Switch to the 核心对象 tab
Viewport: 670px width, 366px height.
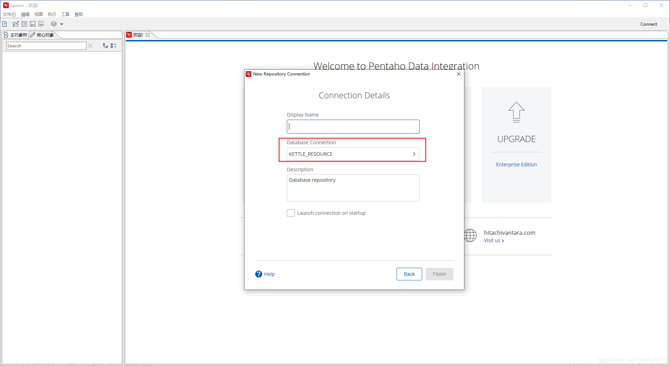[x=42, y=35]
